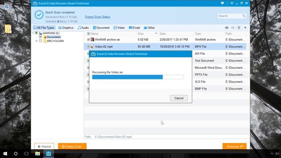Image resolution: width=281 pixels, height=158 pixels.
Task: Filter by Graphics tab
Action: point(66,28)
